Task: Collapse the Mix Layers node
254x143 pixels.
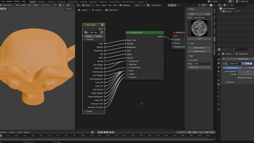Action: pos(85,25)
